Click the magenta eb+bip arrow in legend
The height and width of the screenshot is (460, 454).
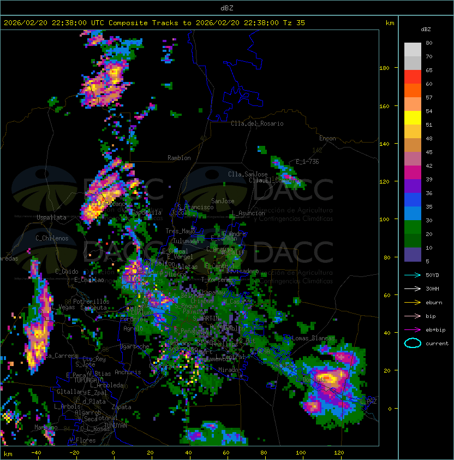[x=413, y=330]
